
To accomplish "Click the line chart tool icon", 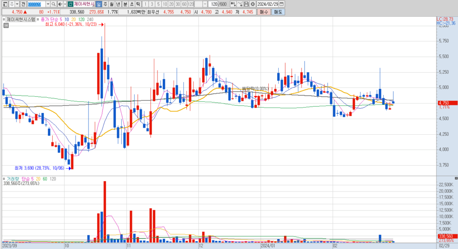I will [x=240, y=4].
